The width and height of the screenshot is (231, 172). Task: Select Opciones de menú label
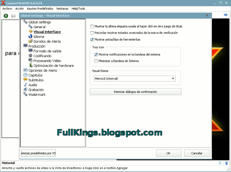pos(43,70)
